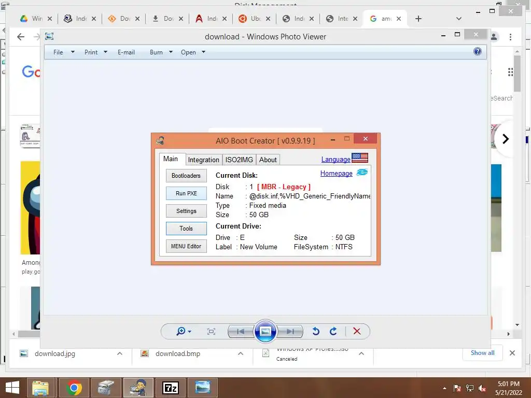Viewport: 531px width, 398px height.
Task: Click Disk Management taskbar icon
Action: click(x=106, y=388)
